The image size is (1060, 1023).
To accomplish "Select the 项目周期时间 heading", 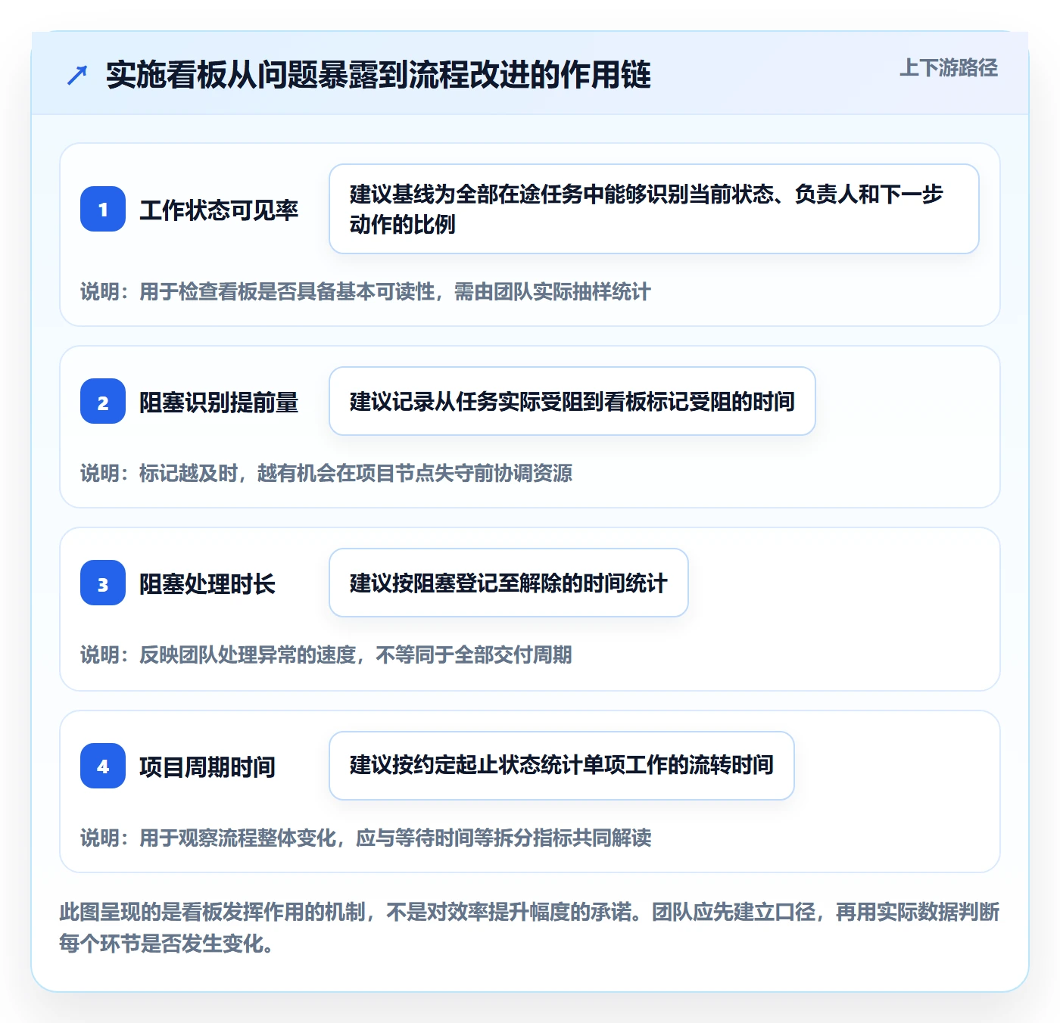I will point(207,766).
